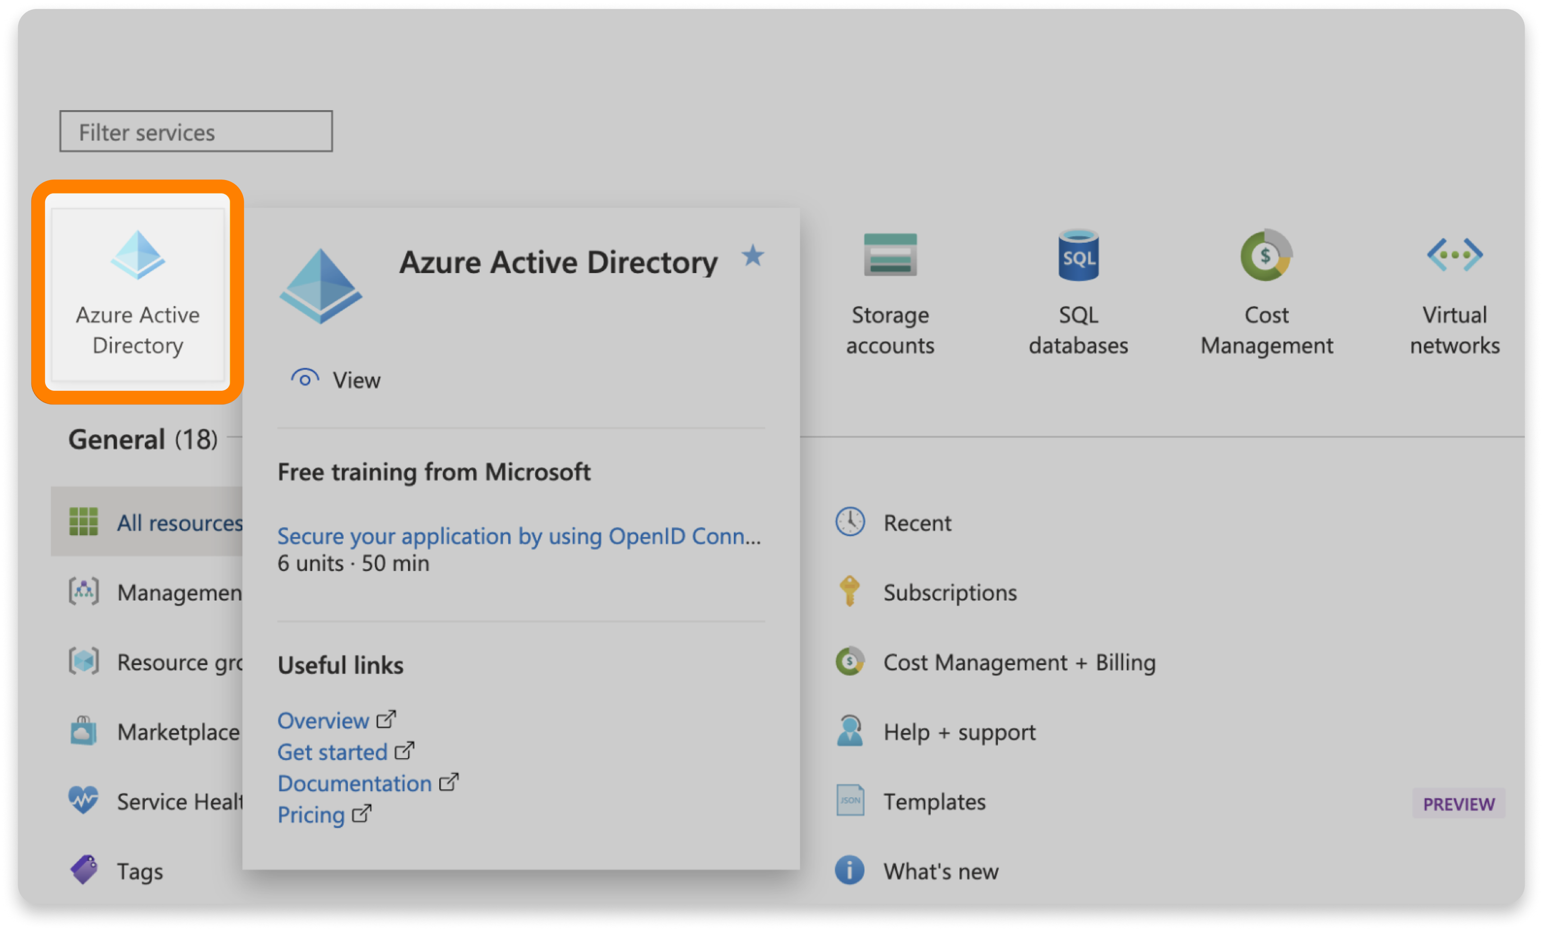Screen dimensions: 1543x931
Task: Click the external-link icon next to Get started
Action: click(405, 750)
